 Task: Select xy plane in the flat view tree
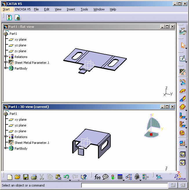(20, 39)
